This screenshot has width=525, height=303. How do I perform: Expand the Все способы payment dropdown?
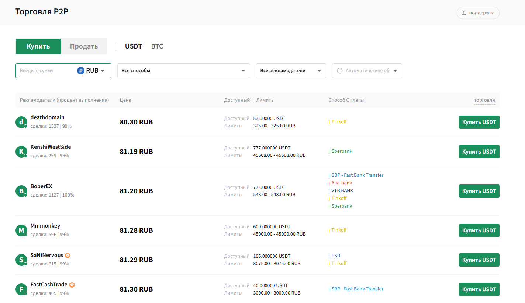click(184, 71)
